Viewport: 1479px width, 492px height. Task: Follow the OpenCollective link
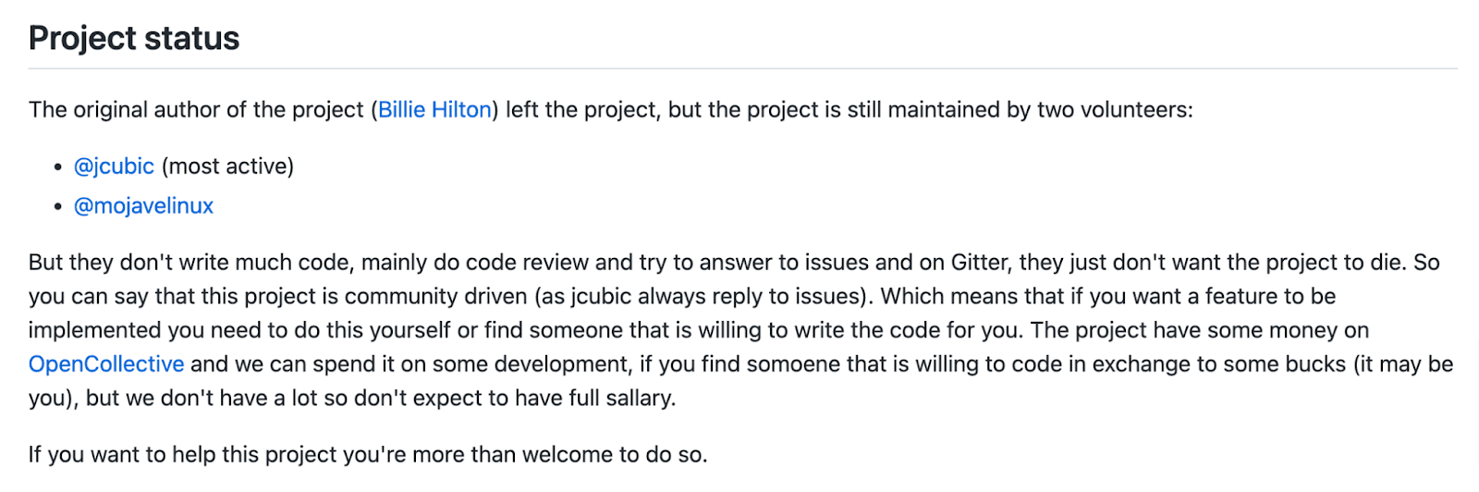(x=106, y=364)
